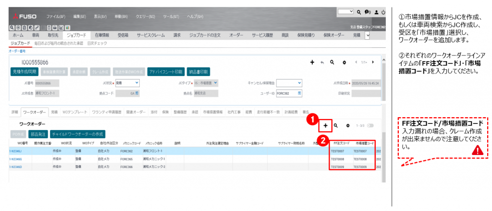
Task: Expand the JC状況 見積 dropdown
Action: tap(137, 82)
